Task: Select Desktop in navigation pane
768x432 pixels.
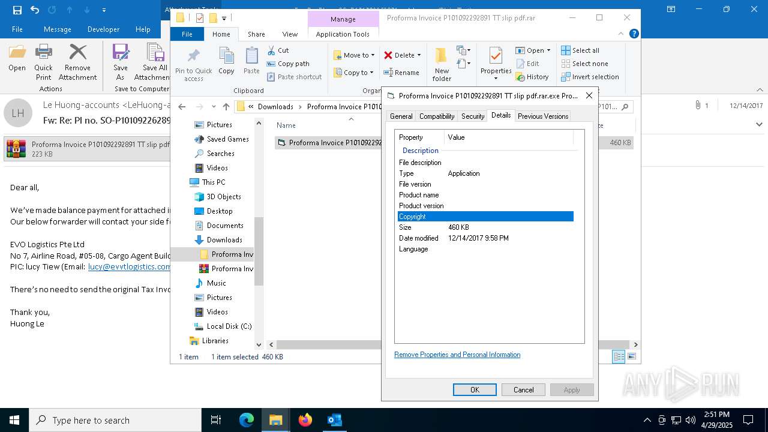Action: click(x=214, y=211)
